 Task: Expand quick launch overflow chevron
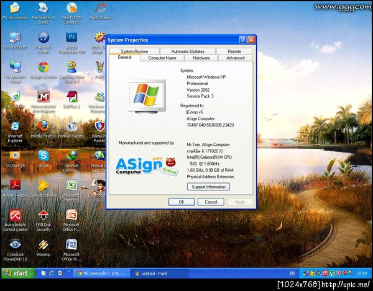click(69, 271)
